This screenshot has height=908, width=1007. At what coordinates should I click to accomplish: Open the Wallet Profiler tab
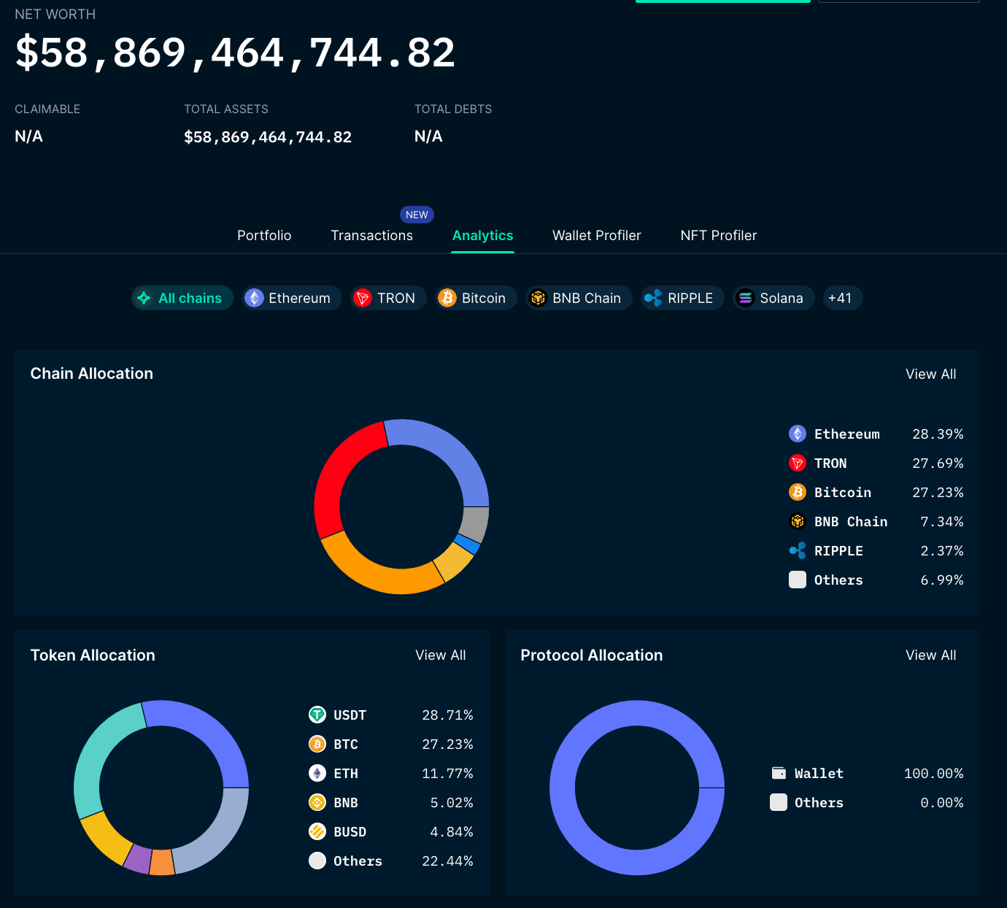coord(597,235)
